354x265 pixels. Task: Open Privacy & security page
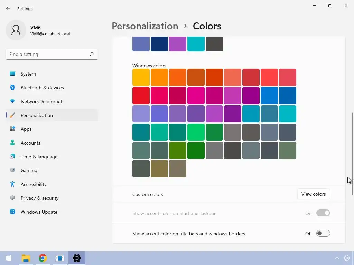52,198
